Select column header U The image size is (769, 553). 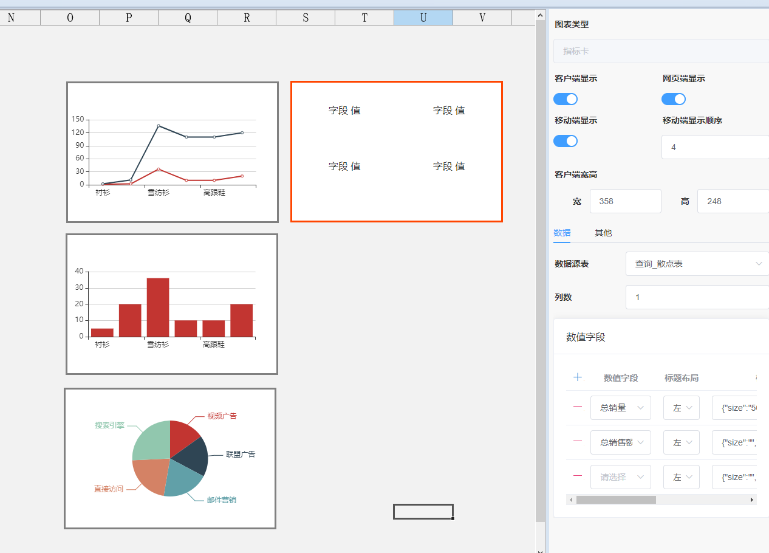tap(423, 18)
